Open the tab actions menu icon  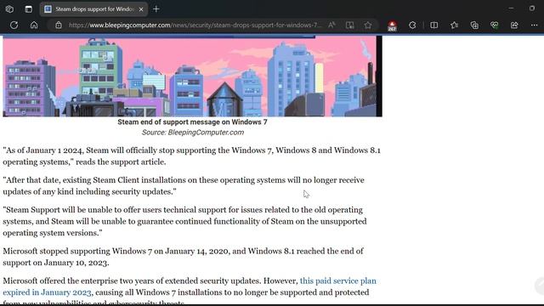point(28,9)
